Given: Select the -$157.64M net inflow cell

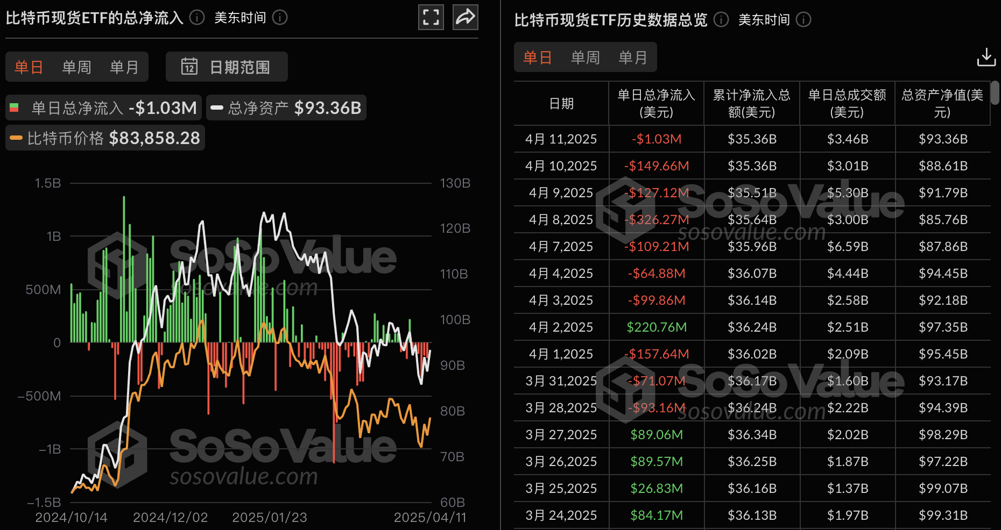Looking at the screenshot, I should tap(657, 354).
